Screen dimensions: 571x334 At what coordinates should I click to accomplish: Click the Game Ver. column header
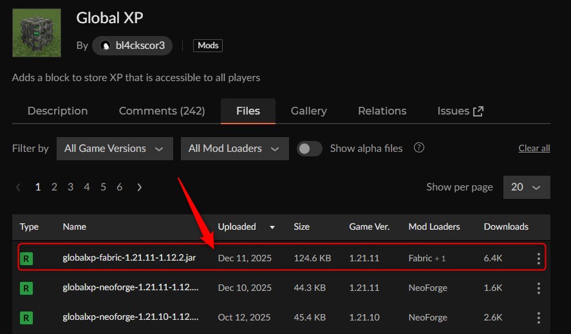click(x=370, y=227)
